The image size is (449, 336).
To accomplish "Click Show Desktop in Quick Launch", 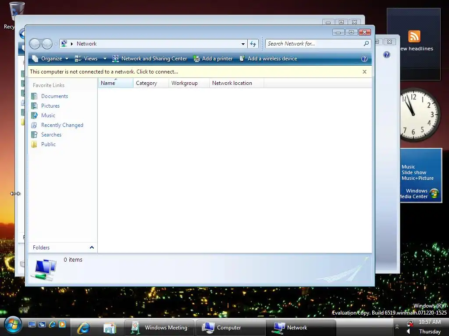I will (32, 324).
